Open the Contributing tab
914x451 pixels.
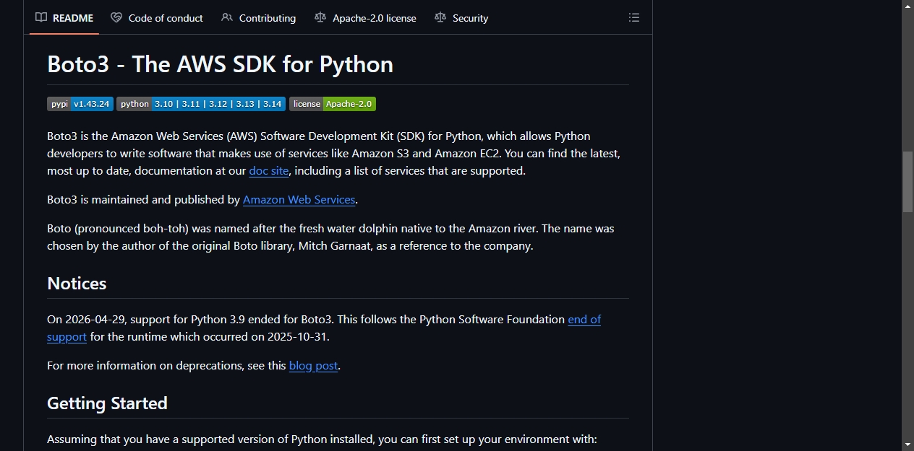point(259,18)
